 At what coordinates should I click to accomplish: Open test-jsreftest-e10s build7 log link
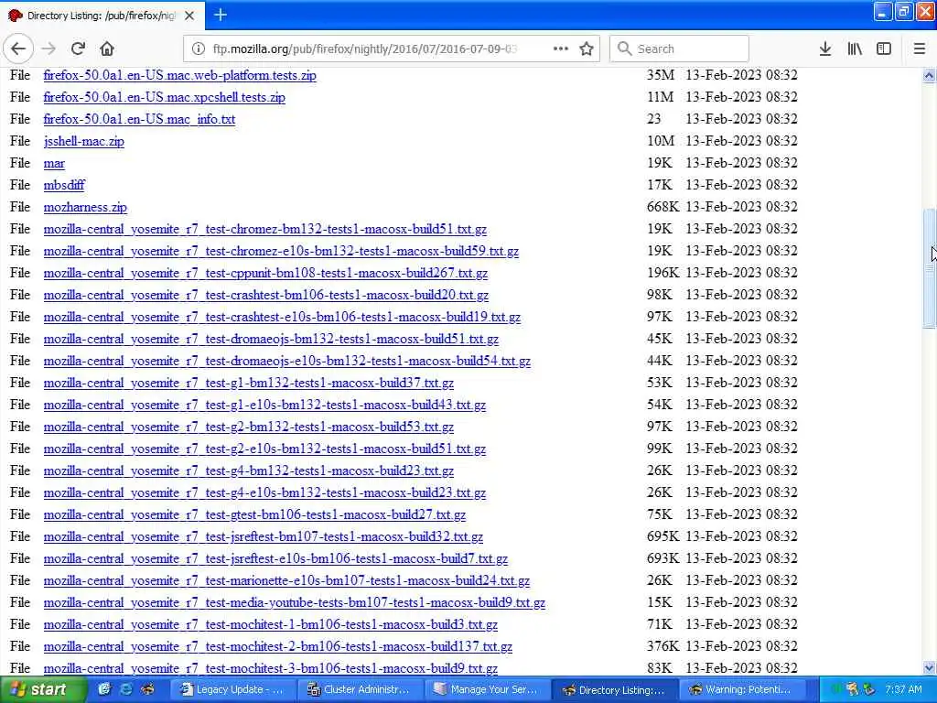[x=275, y=559]
